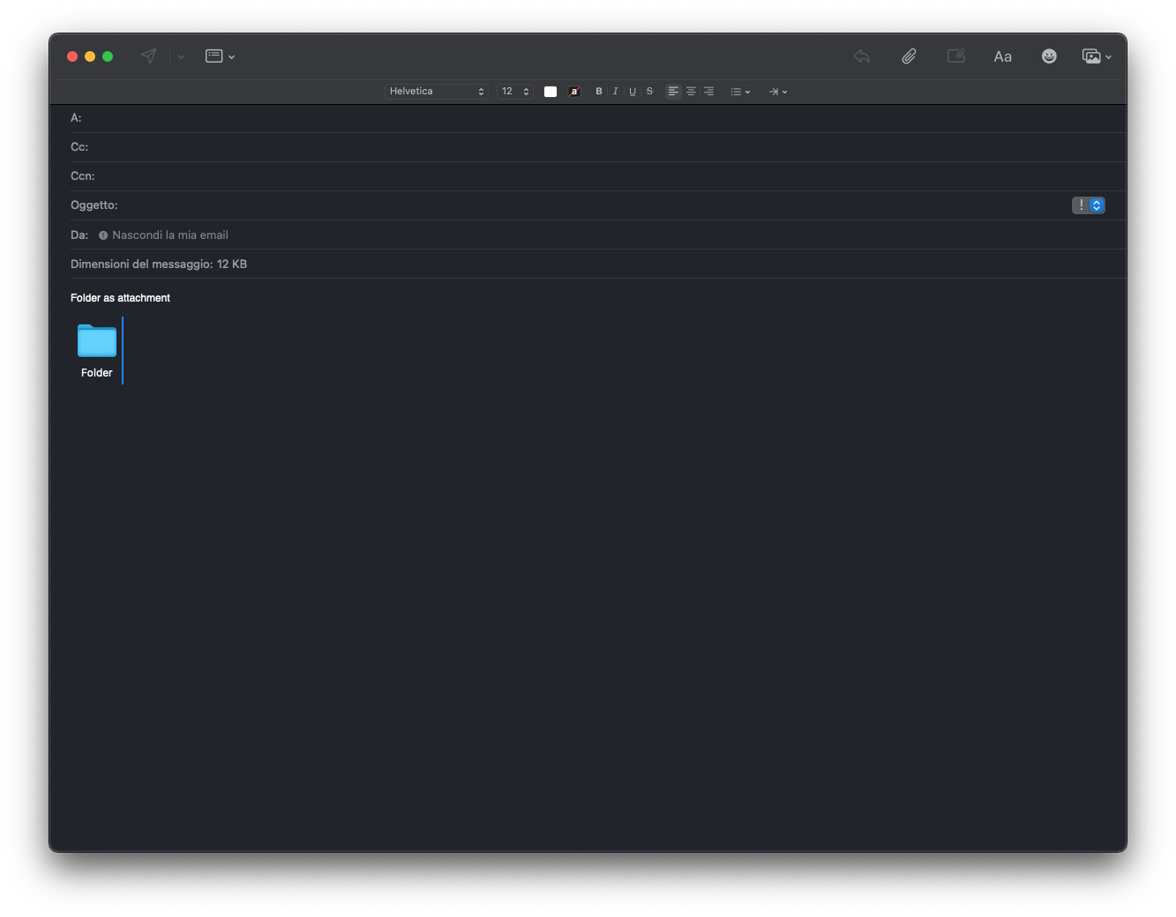Click the font size 12 stepper
This screenshot has width=1176, height=917.
click(515, 92)
